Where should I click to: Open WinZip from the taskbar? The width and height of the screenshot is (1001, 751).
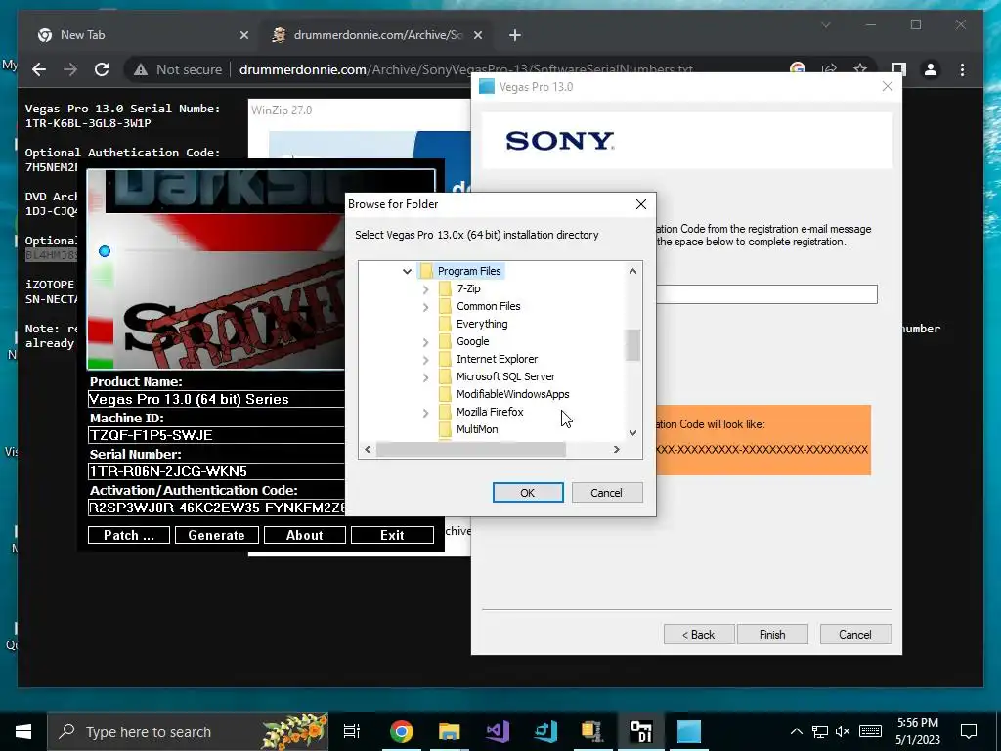click(592, 731)
